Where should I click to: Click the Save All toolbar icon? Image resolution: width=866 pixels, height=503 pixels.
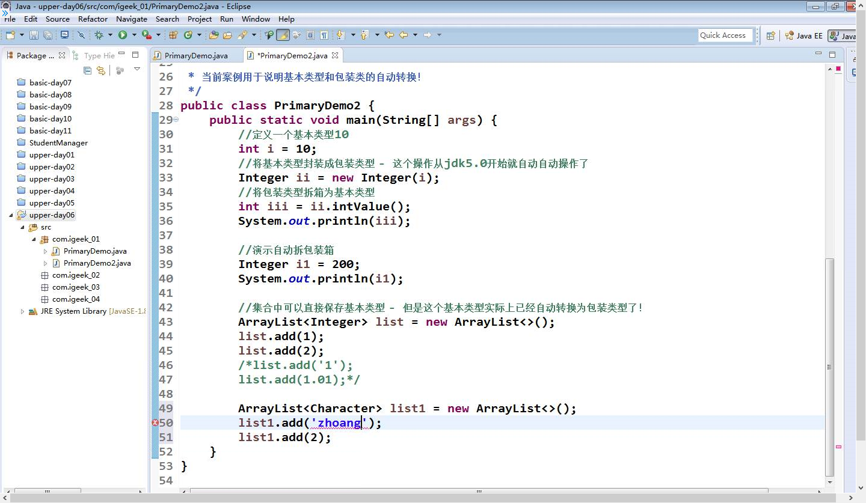pos(48,35)
